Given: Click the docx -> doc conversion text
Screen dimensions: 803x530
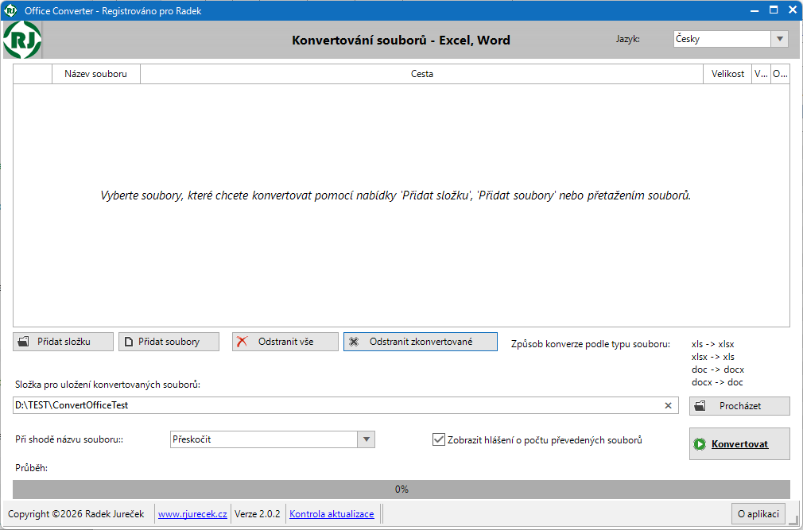Looking at the screenshot, I should [x=717, y=382].
